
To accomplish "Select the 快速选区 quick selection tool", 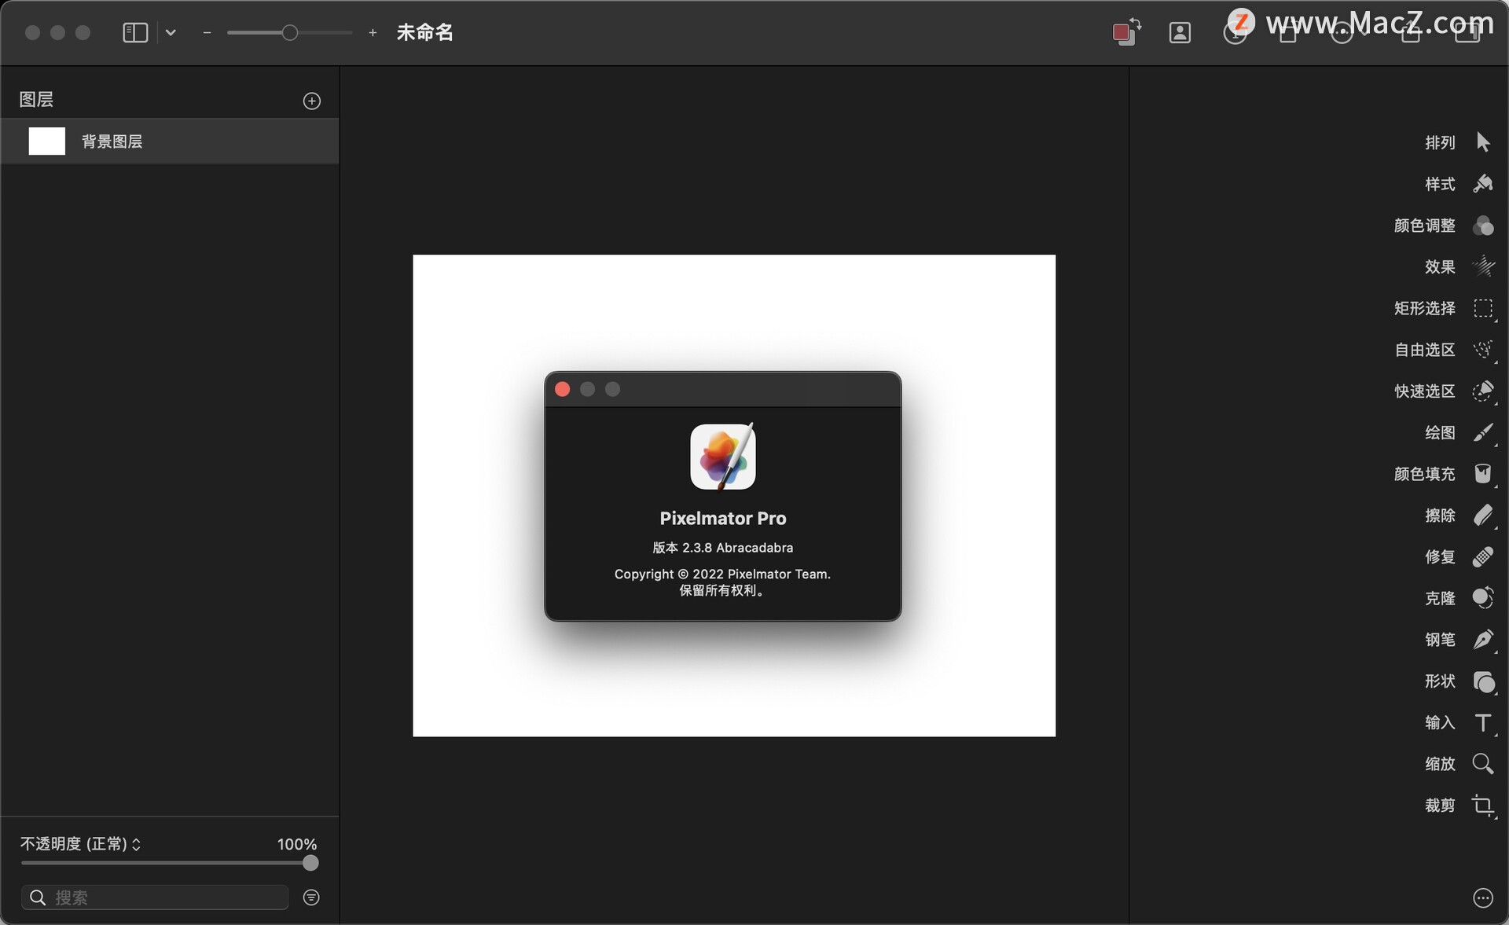I will coord(1482,391).
